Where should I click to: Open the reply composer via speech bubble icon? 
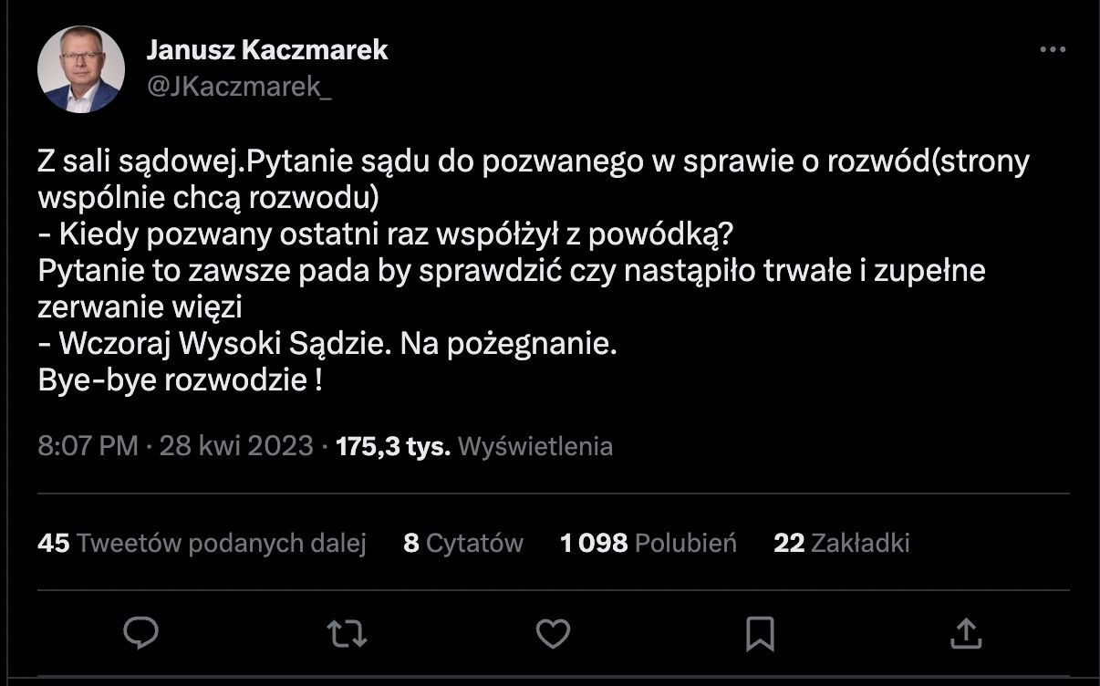(141, 631)
